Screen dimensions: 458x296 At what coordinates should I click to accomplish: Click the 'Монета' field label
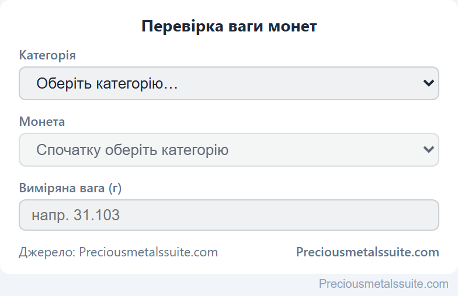point(42,121)
